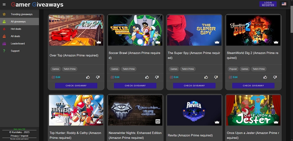Dislike The Super Spy giveaway
This screenshot has width=293, height=141.
(x=216, y=77)
